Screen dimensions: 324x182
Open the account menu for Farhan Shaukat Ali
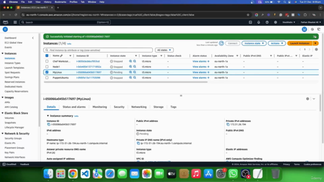[x=311, y=22]
